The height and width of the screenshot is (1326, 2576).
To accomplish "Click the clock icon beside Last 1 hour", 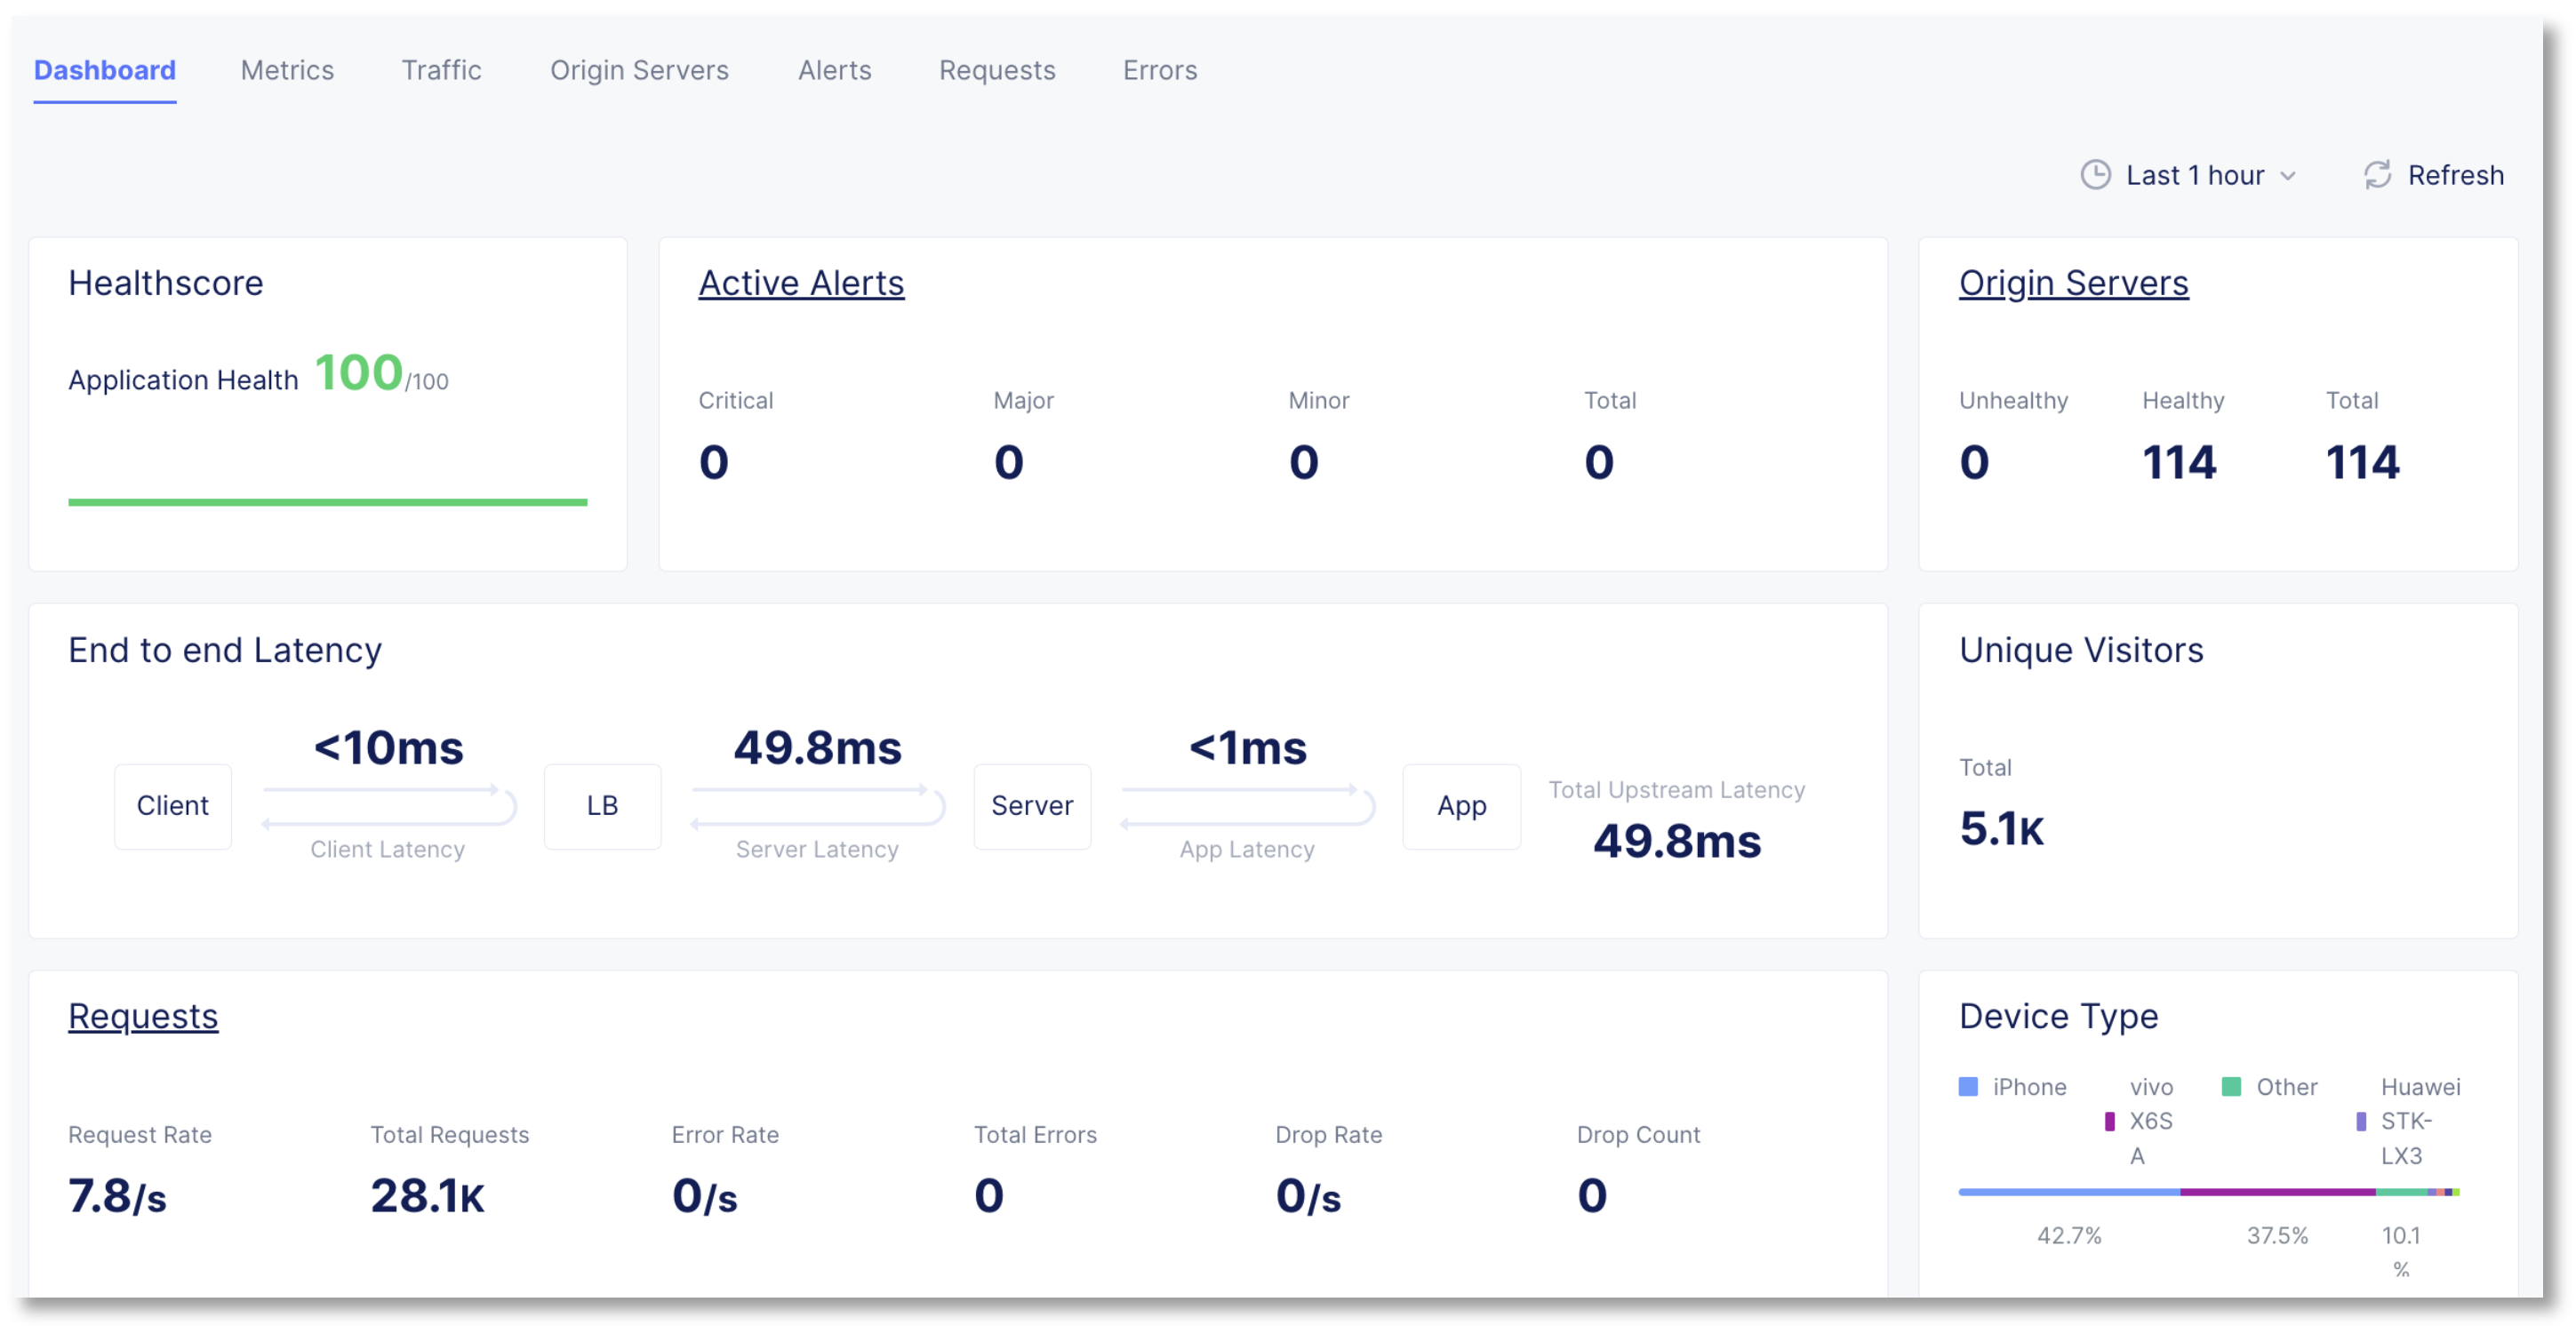I will click(2097, 175).
